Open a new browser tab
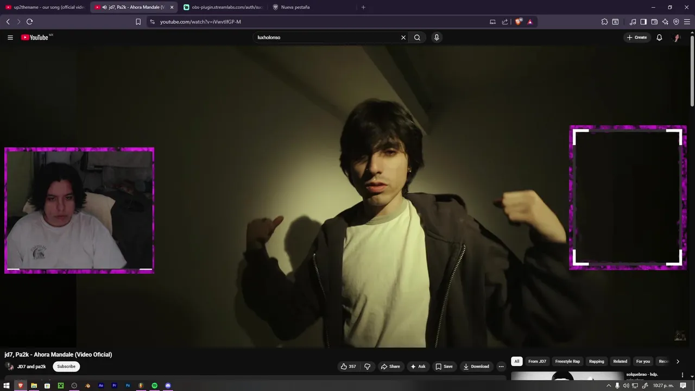Viewport: 695px width, 391px height. [363, 7]
